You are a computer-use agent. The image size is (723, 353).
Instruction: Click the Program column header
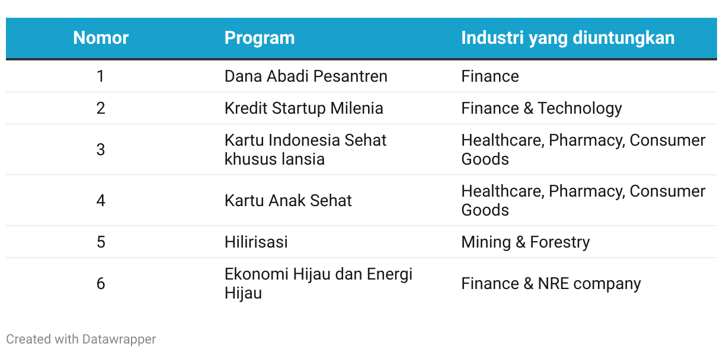pyautogui.click(x=260, y=38)
